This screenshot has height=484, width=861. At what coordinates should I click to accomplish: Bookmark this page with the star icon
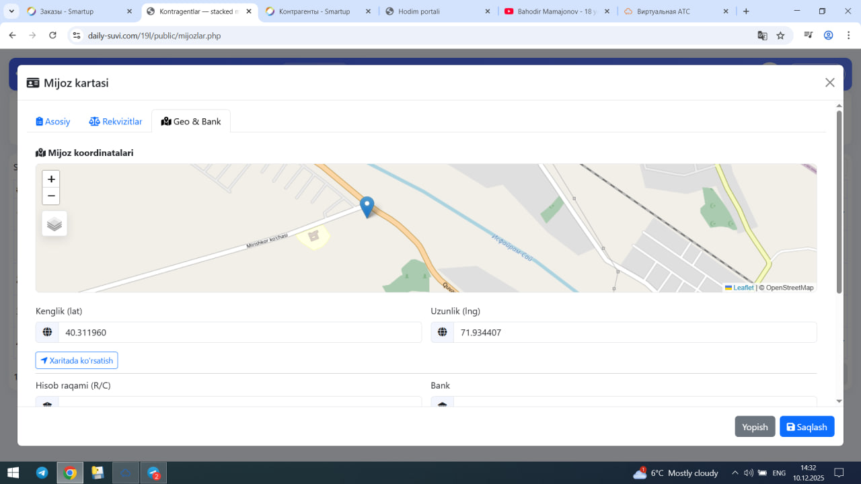pyautogui.click(x=780, y=36)
